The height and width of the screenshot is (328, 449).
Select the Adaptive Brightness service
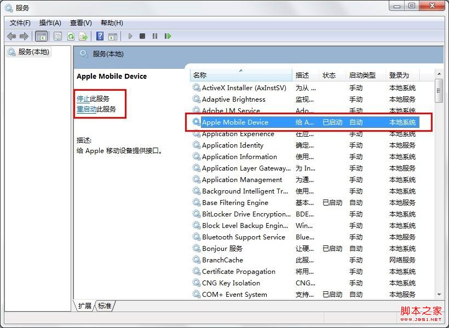304,99
